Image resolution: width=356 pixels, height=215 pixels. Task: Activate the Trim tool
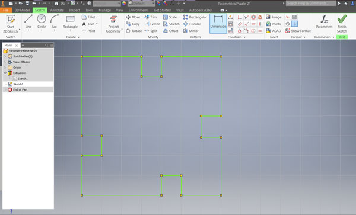click(151, 17)
